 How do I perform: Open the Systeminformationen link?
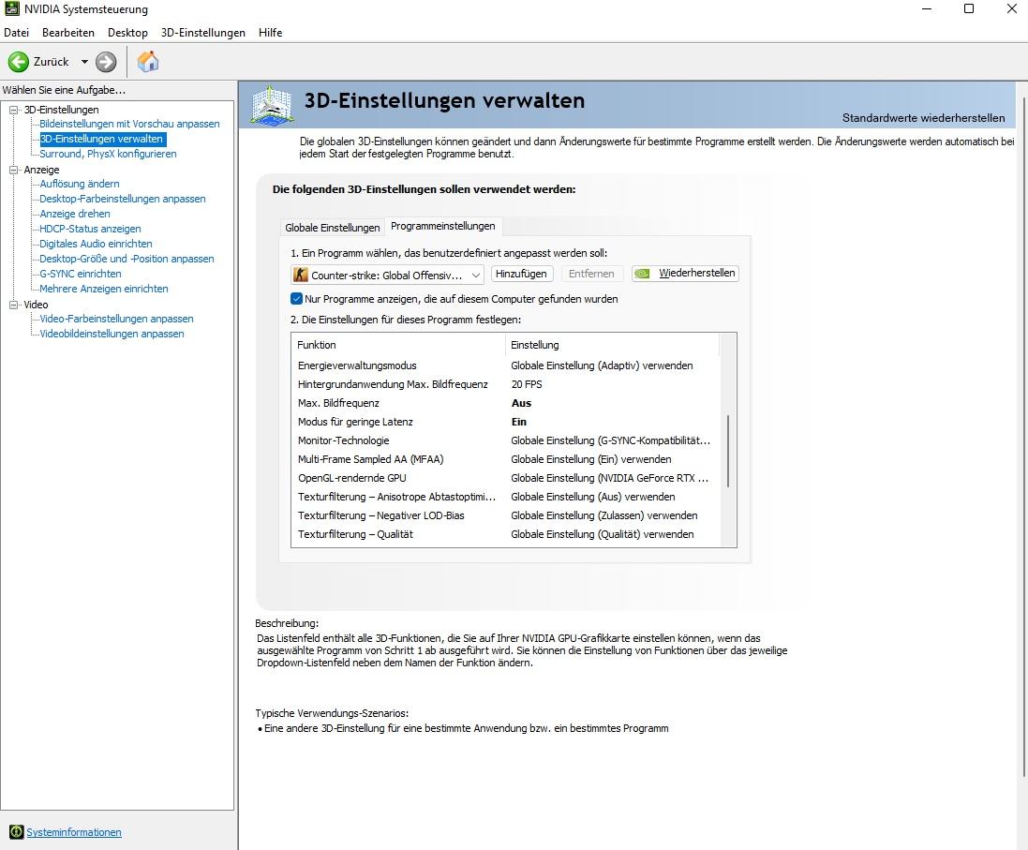point(74,831)
